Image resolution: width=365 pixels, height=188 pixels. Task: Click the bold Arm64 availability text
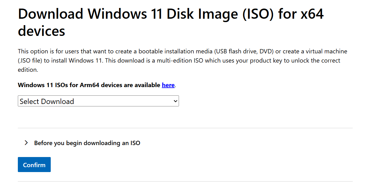click(x=89, y=85)
